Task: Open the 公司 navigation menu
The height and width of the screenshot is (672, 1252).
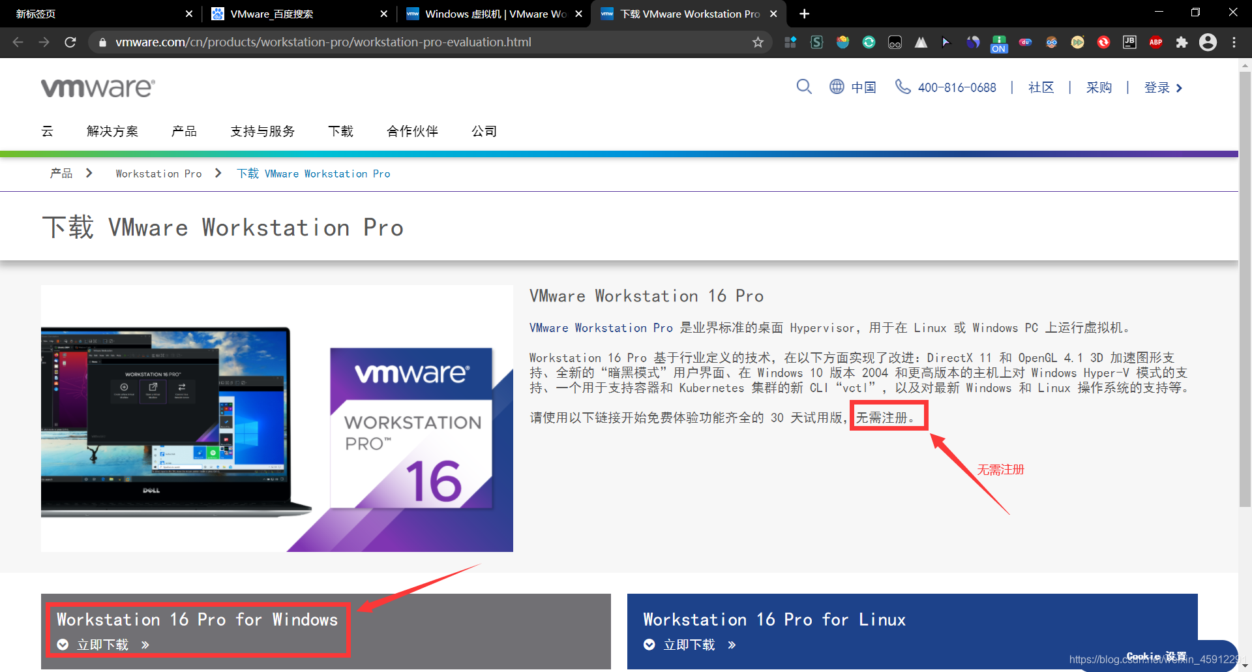Action: (x=484, y=131)
